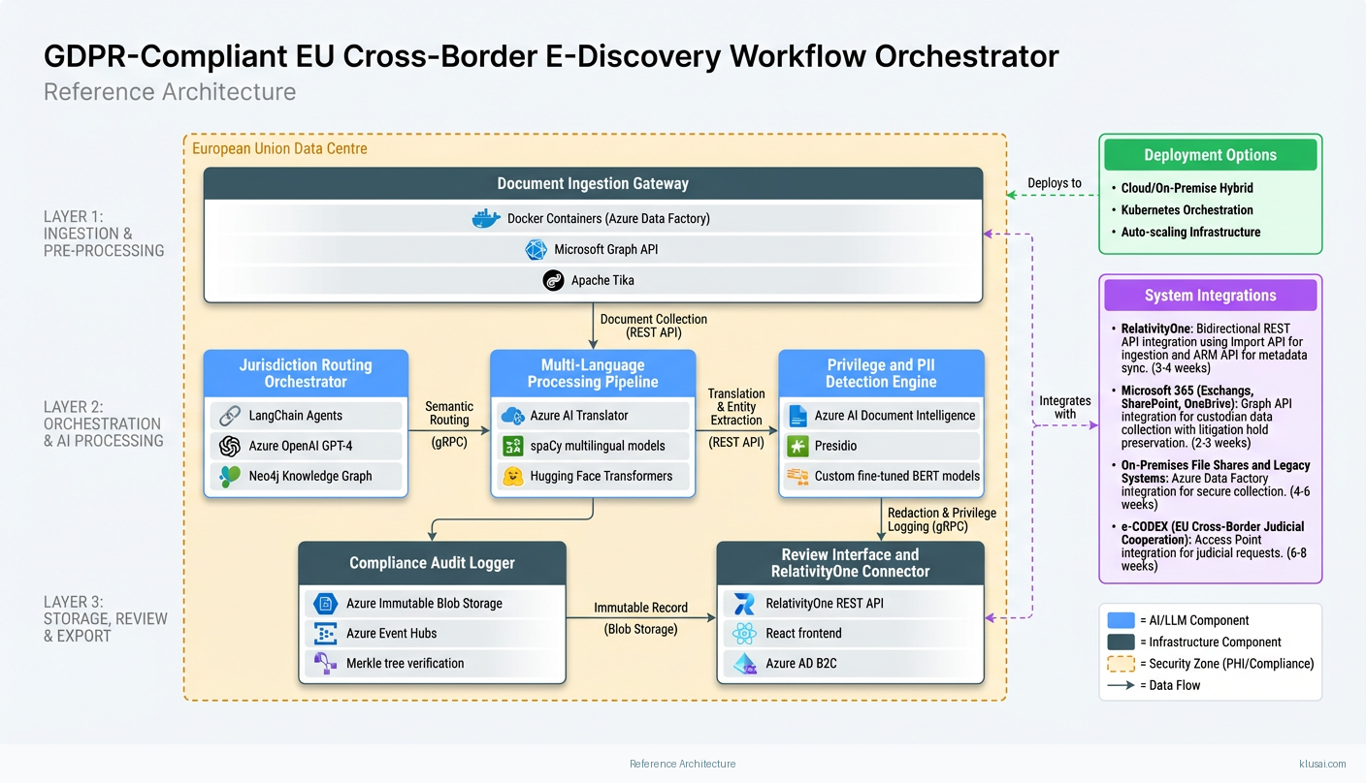Select the LangChain Agents link icon
This screenshot has height=783, width=1366.
(230, 416)
